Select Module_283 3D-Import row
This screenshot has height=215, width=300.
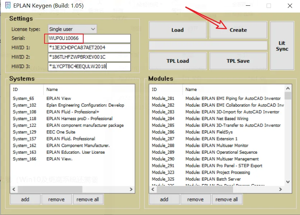[x=217, y=112]
